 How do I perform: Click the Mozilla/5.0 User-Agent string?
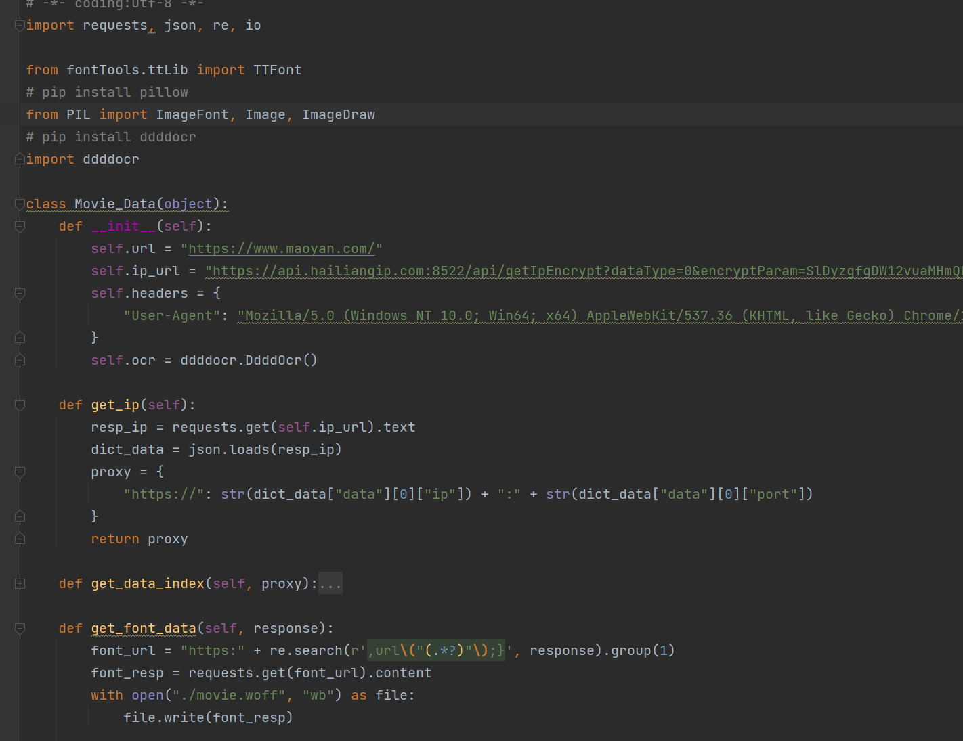pos(600,316)
